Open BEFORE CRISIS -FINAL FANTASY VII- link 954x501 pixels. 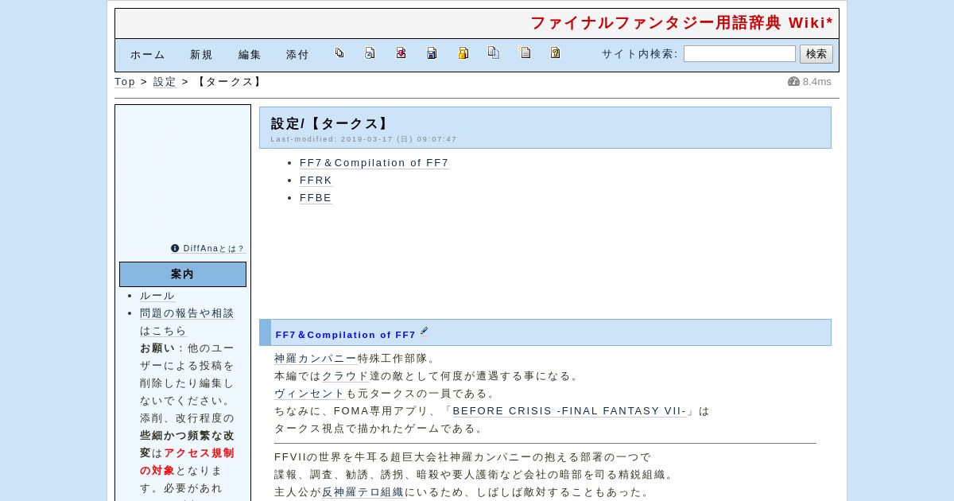tap(569, 411)
